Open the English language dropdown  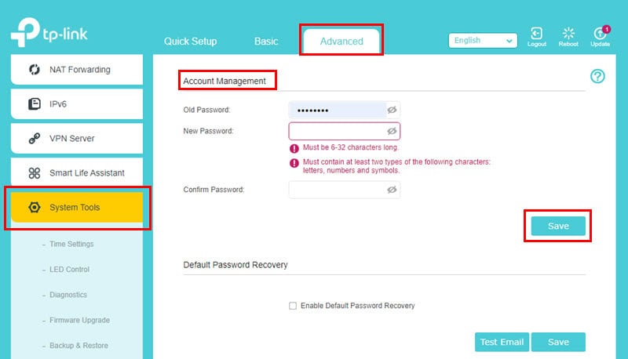(x=483, y=41)
